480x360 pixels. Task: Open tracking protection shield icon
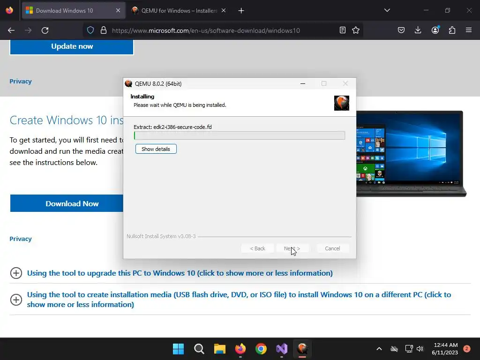pyautogui.click(x=90, y=30)
